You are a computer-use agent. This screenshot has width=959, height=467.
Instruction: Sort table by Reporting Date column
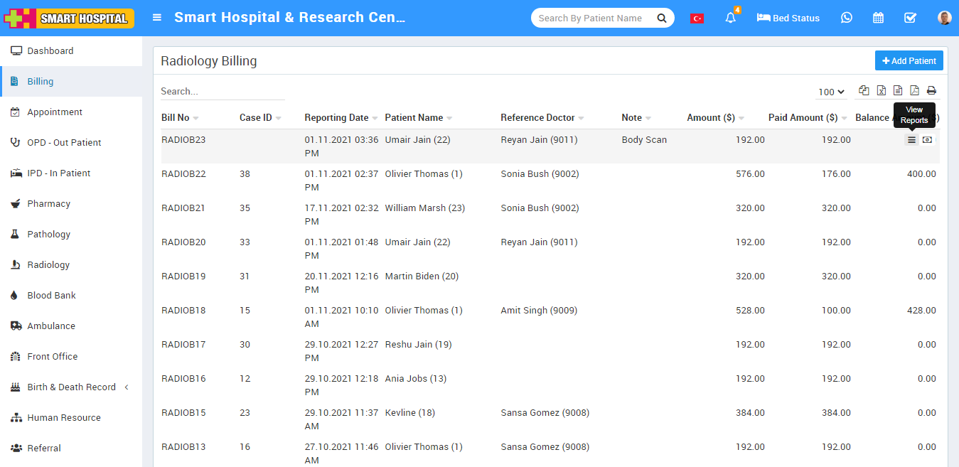(341, 118)
